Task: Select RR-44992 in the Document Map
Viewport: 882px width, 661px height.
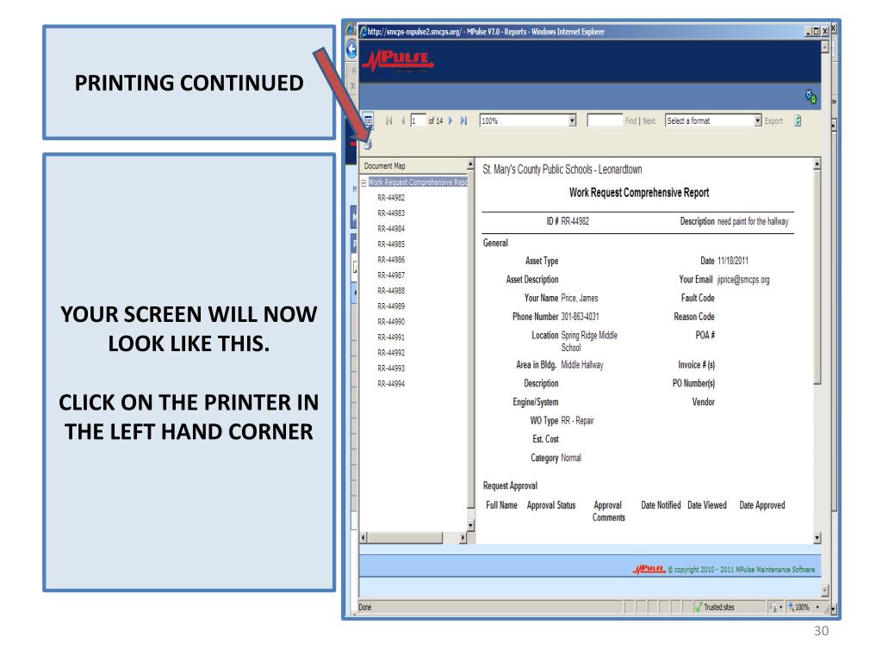Action: pyautogui.click(x=391, y=353)
